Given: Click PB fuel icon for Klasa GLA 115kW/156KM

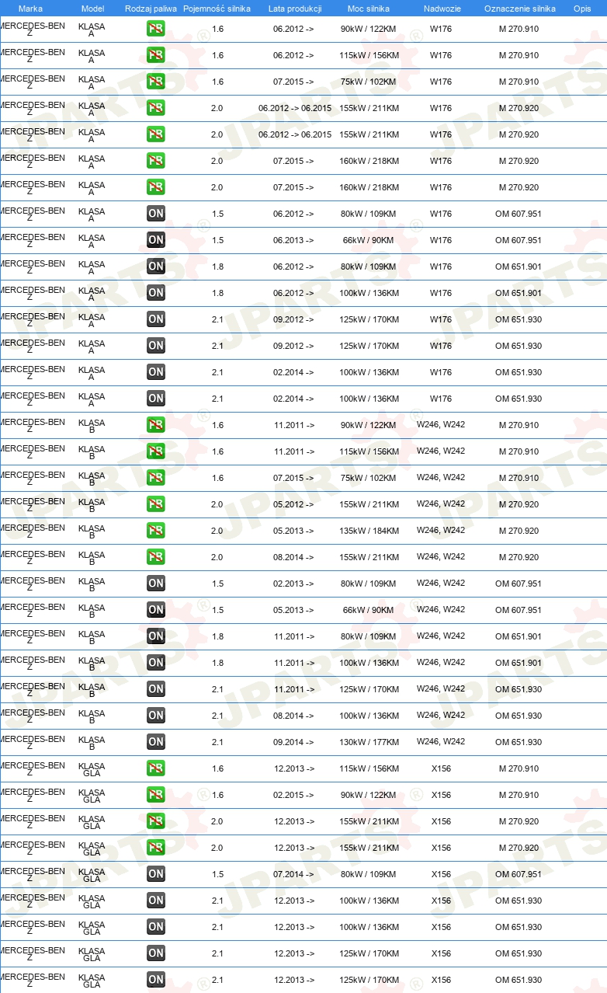Looking at the screenshot, I should coord(156,768).
